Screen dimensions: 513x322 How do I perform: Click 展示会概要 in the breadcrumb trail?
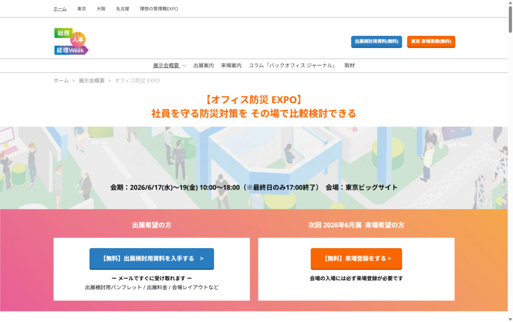92,80
